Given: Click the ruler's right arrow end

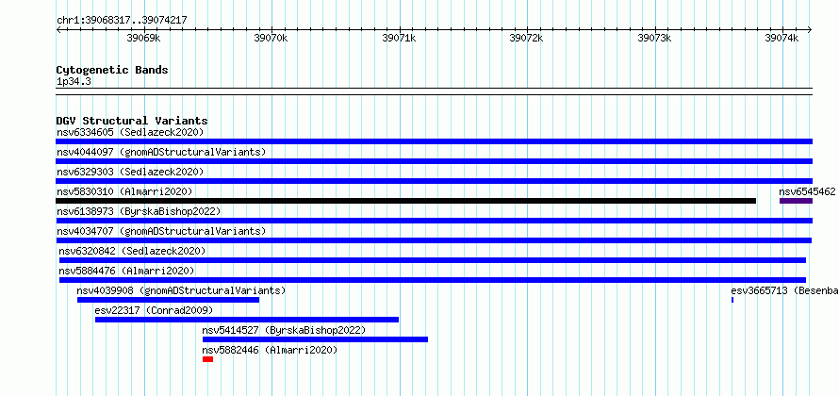Looking at the screenshot, I should tap(810, 30).
